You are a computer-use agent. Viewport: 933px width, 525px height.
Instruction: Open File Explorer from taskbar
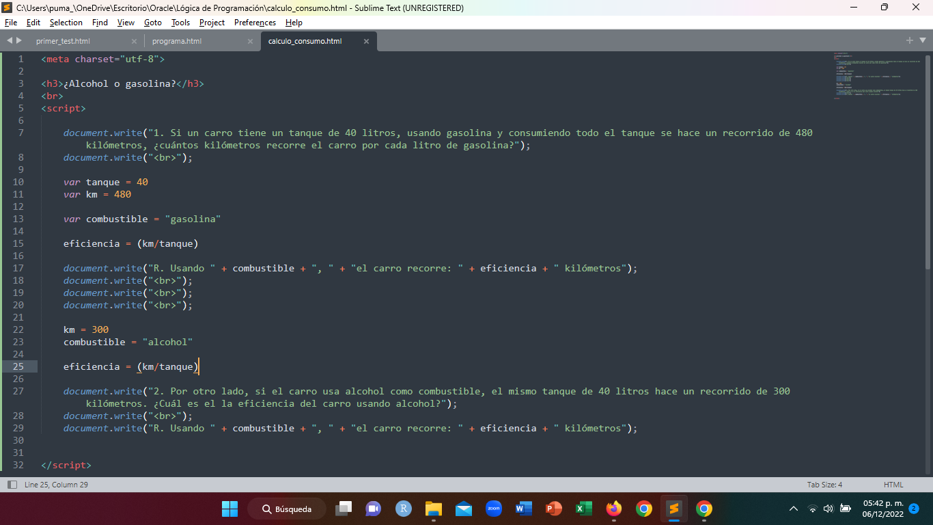pos(433,509)
